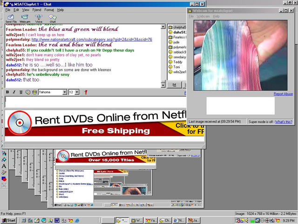Open the View menu in chat window
This screenshot has width=298, height=224.
[x=26, y=10]
